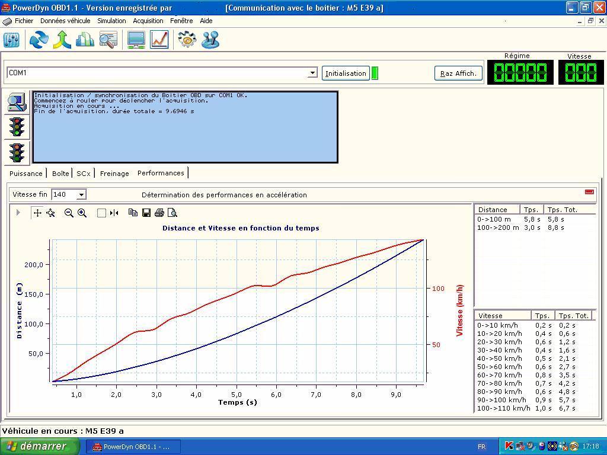Select the 100->200 m row
Screen dimensions: 607x455
pos(535,228)
